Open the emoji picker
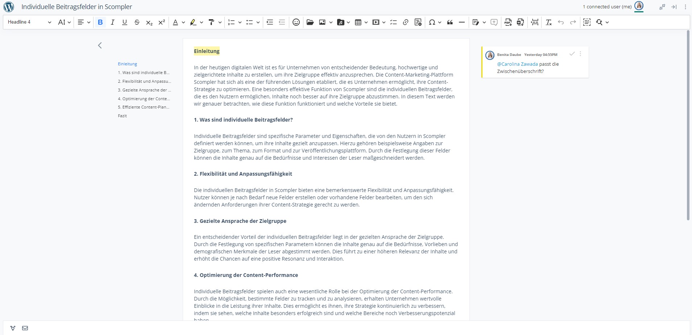This screenshot has width=692, height=335. pos(296,22)
